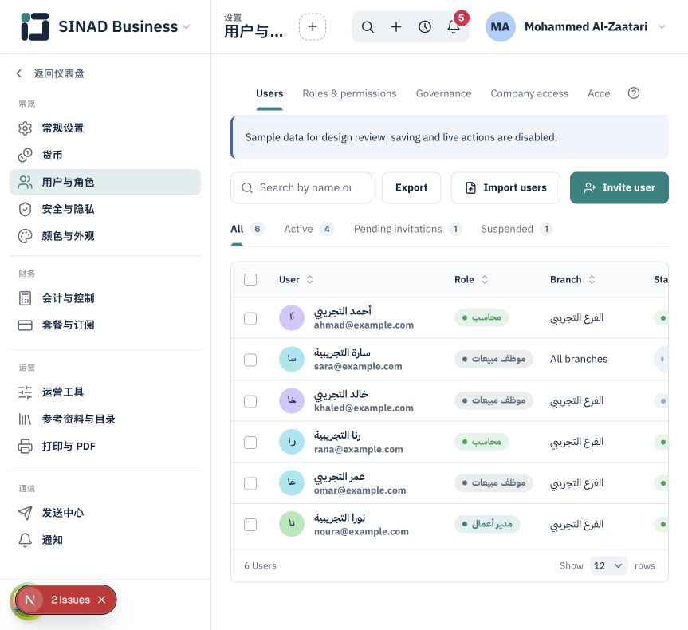This screenshot has width=688, height=630.
Task: Sort by the Branch column arrows
Action: [592, 280]
